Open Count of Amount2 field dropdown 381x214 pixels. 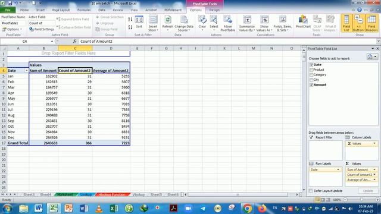pyautogui.click(x=374, y=175)
